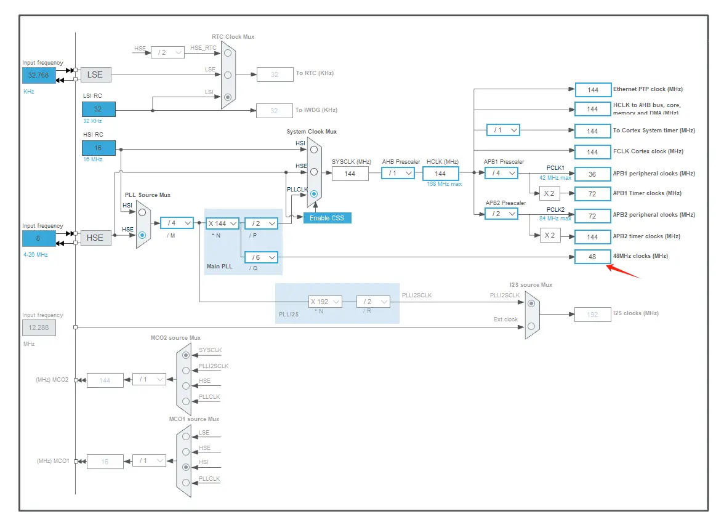Select LSE input on RTC Clock Mux

(227, 75)
